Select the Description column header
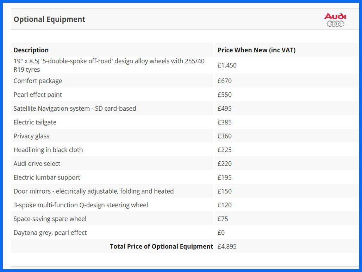 (31, 50)
